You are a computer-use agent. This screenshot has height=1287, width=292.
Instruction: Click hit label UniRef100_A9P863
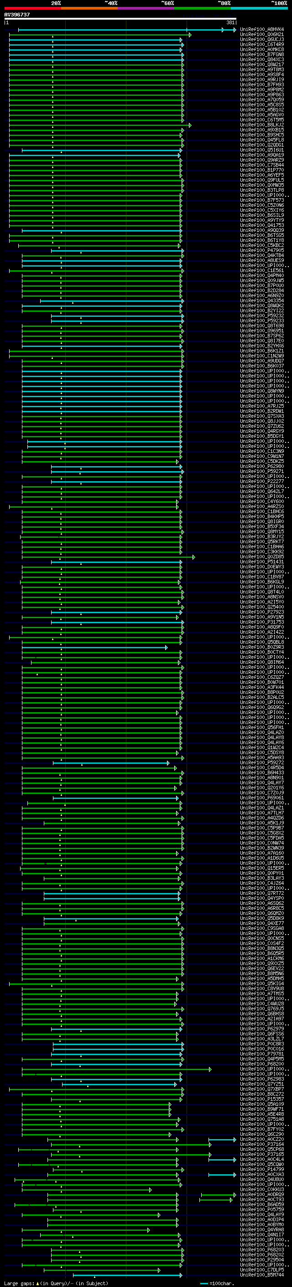coord(262,95)
